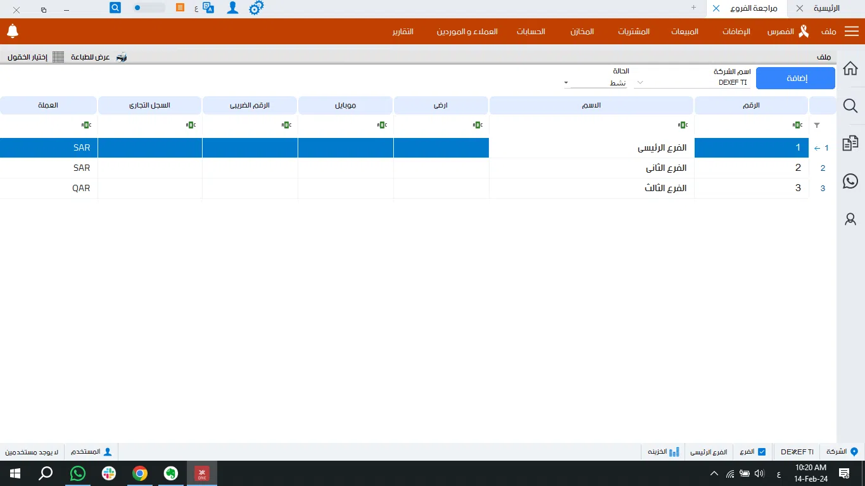Toggle the ABC filter under the العملة column

pyautogui.click(x=86, y=125)
